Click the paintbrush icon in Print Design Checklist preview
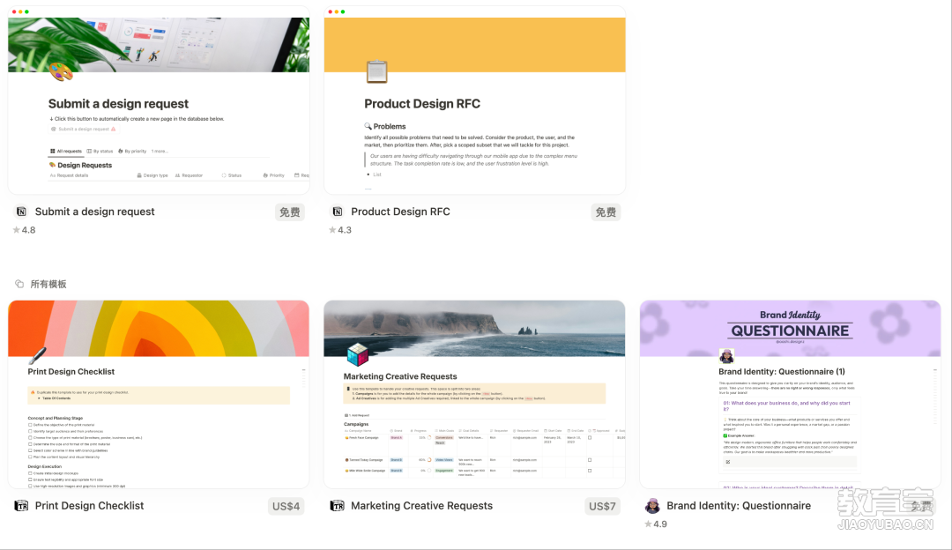 37,355
